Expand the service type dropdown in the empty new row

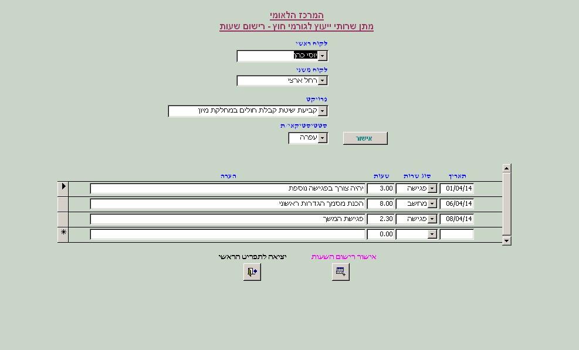(434, 233)
